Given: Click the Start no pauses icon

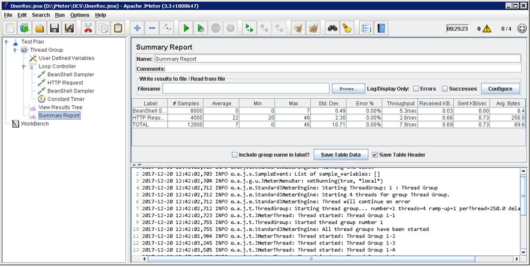Looking at the screenshot, I should (201, 28).
